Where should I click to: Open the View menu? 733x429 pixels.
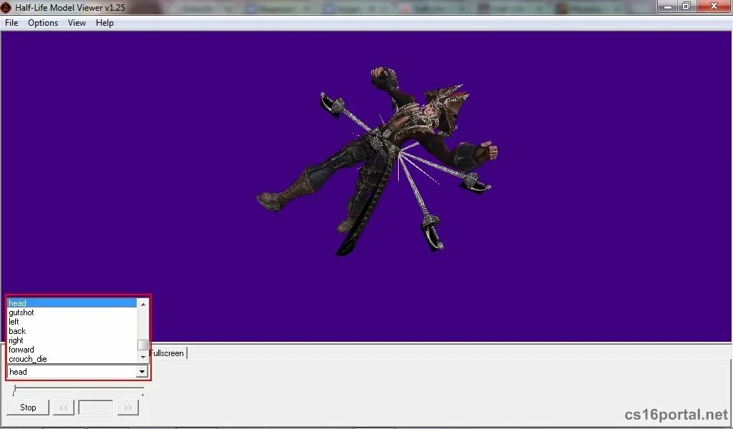(77, 23)
